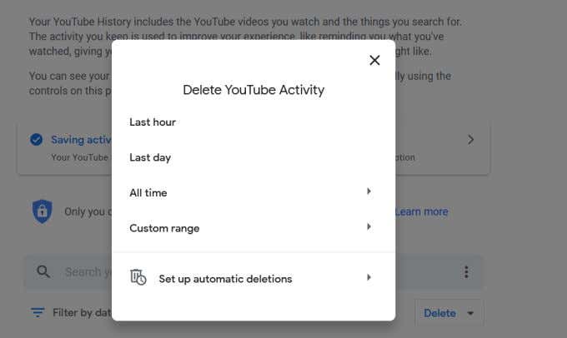Viewport: 567px width, 338px height.
Task: Choose Custom range option
Action: click(164, 228)
